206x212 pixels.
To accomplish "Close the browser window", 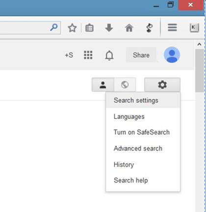I will (x=190, y=5).
